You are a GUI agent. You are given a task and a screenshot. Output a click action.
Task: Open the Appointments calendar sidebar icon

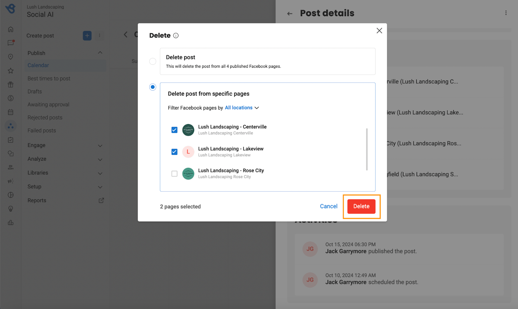click(x=11, y=112)
